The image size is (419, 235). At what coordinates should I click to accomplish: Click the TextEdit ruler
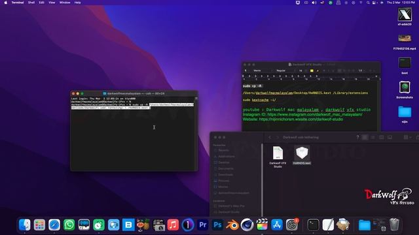311,78
